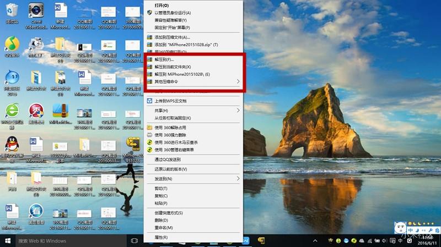441x247 pixels.
Task: Select Use 360 manage right-click menu
Action: pyautogui.click(x=193, y=150)
